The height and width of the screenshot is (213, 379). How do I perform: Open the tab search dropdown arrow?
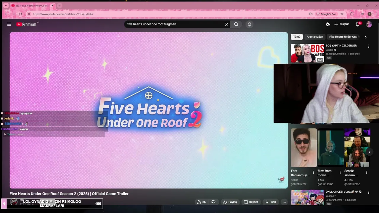(6, 6)
